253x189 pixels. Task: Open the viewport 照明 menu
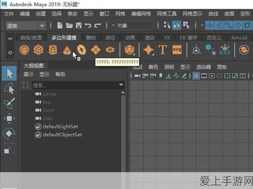[x=169, y=67]
